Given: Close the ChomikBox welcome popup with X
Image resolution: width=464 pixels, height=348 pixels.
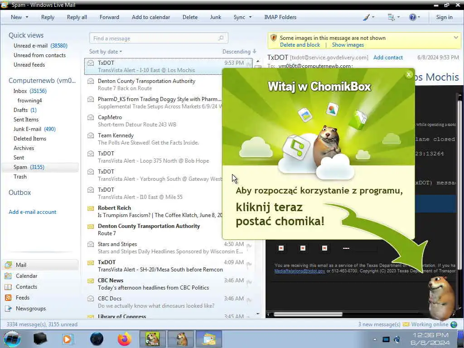Looking at the screenshot, I should (x=409, y=75).
